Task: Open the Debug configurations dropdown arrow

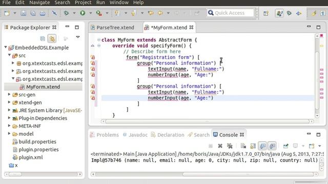Action: [x=74, y=13]
